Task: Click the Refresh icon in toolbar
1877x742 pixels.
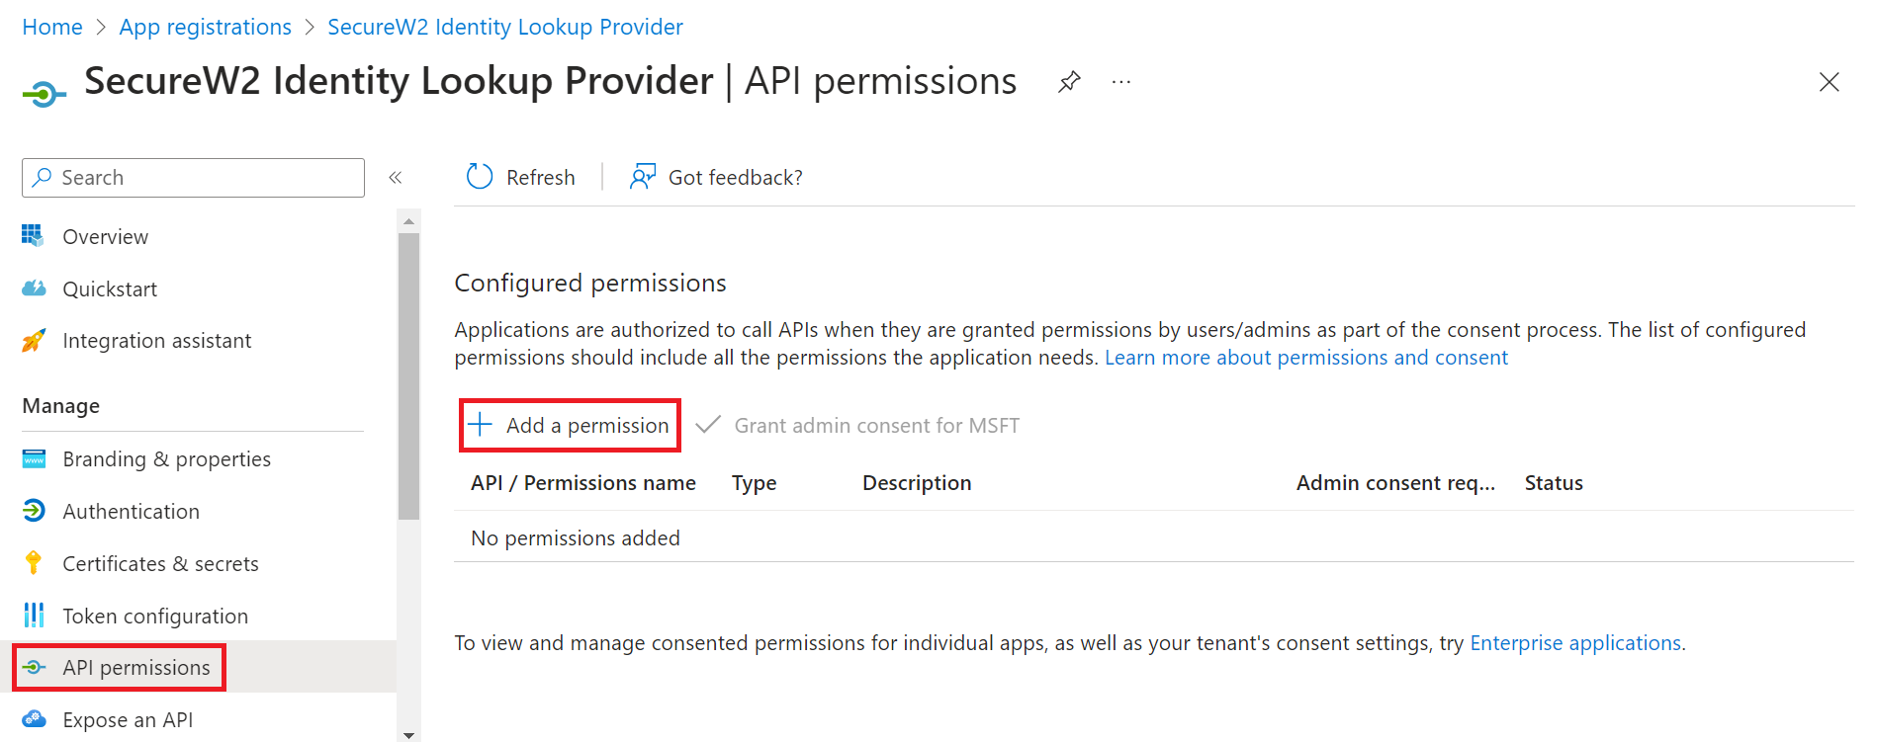Action: (480, 177)
